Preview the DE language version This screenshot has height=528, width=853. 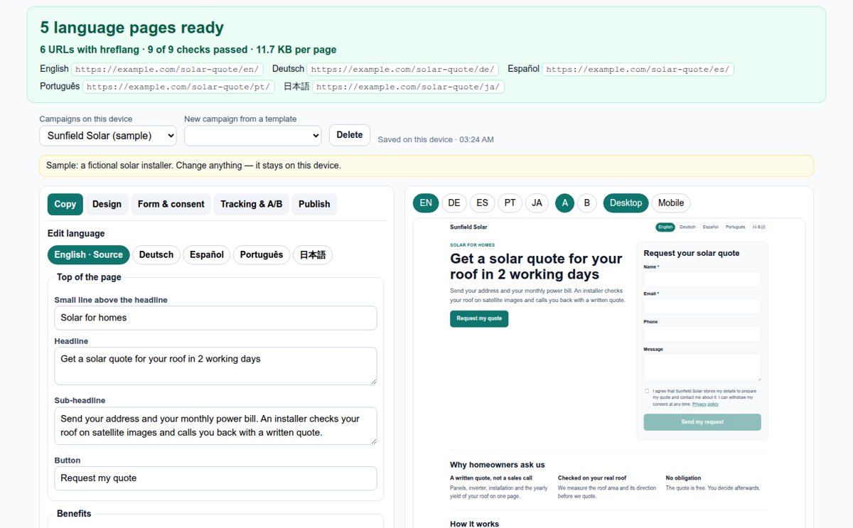[454, 203]
